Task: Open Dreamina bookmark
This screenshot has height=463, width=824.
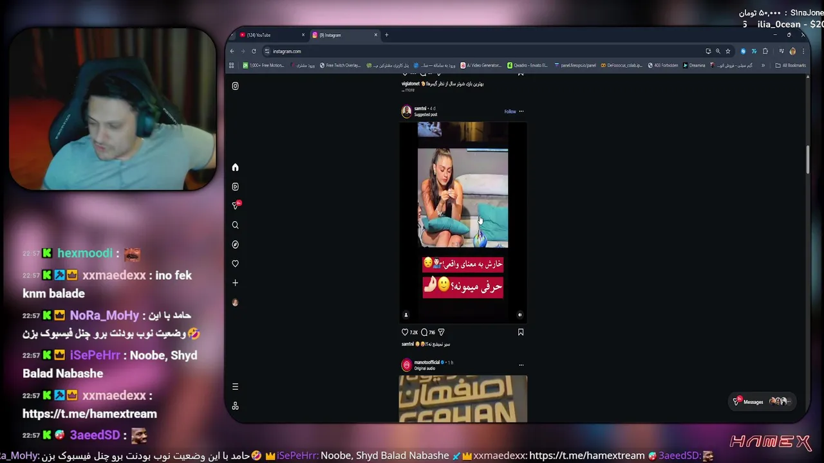Action: pyautogui.click(x=695, y=65)
